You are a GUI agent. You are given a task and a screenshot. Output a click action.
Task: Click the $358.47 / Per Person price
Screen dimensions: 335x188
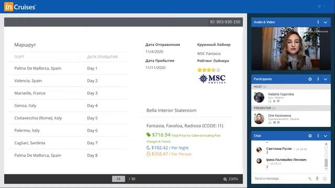[x=171, y=154]
